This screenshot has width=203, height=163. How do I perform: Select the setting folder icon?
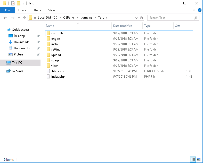coord(48,50)
